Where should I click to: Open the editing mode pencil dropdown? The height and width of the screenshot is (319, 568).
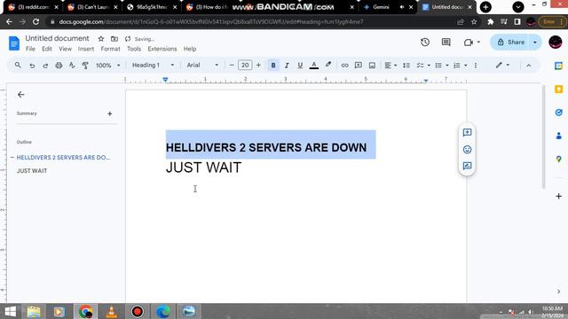502,65
